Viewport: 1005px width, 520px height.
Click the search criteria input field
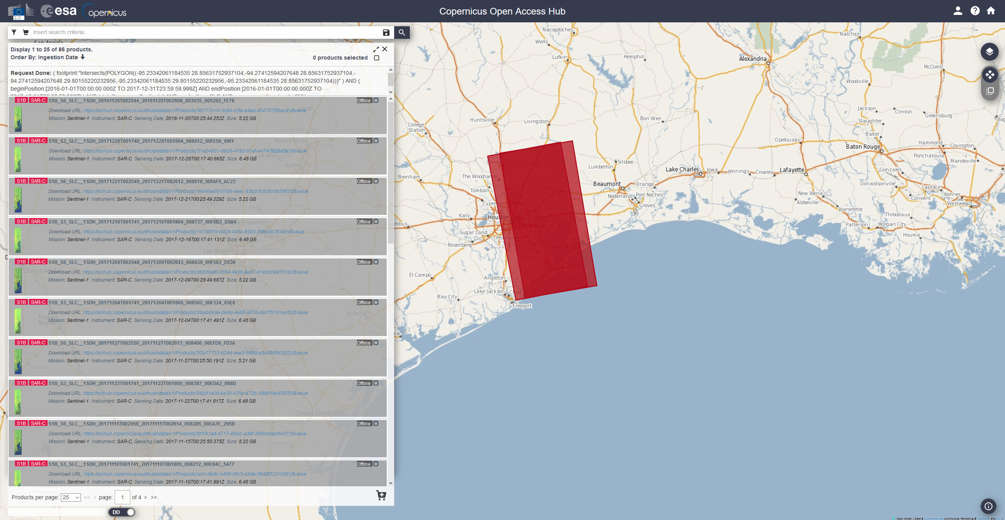pyautogui.click(x=206, y=32)
